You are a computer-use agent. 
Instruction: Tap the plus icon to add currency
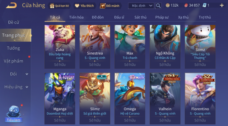point(222,6)
